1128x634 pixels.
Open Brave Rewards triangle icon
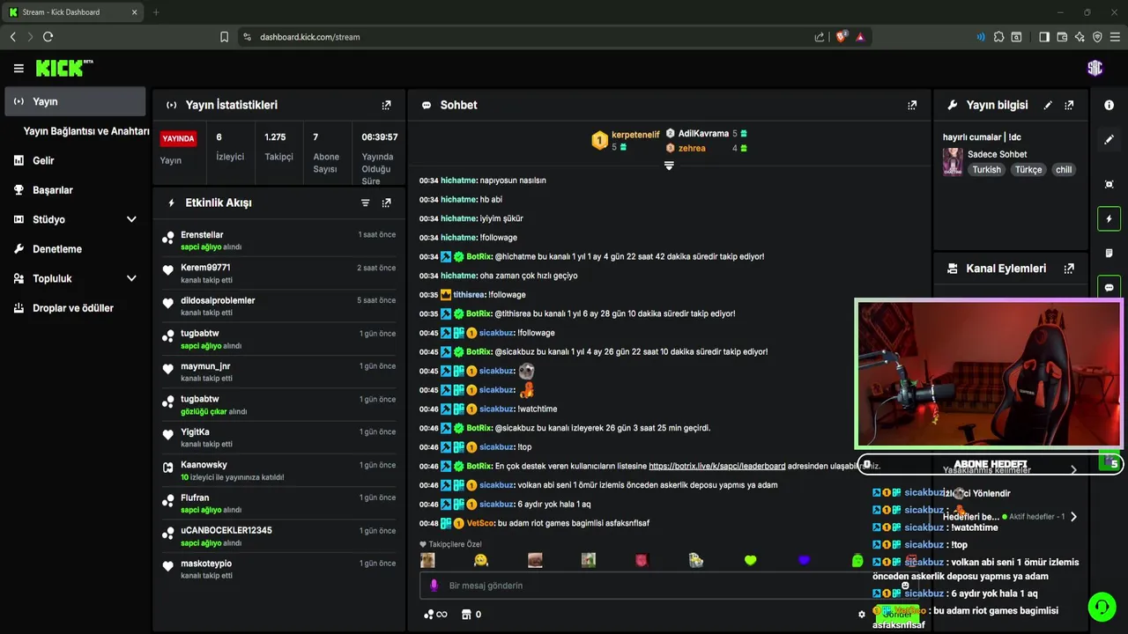pos(860,37)
